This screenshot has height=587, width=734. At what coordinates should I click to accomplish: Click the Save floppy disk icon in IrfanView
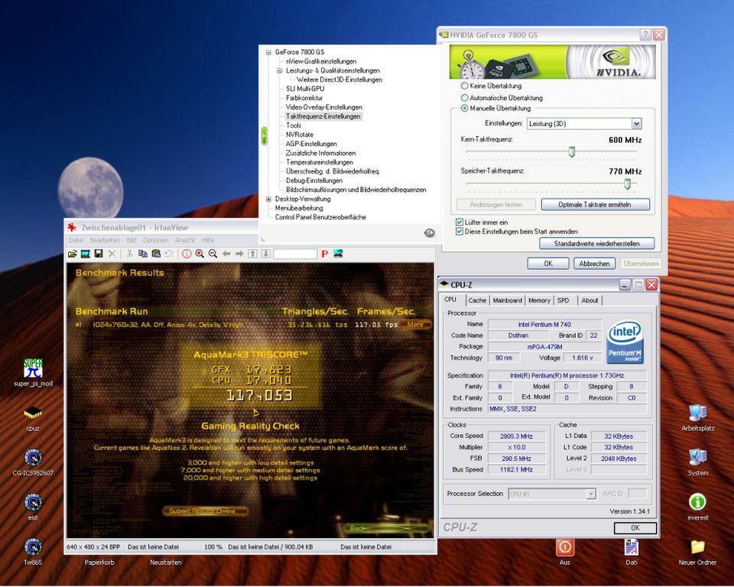[x=99, y=254]
